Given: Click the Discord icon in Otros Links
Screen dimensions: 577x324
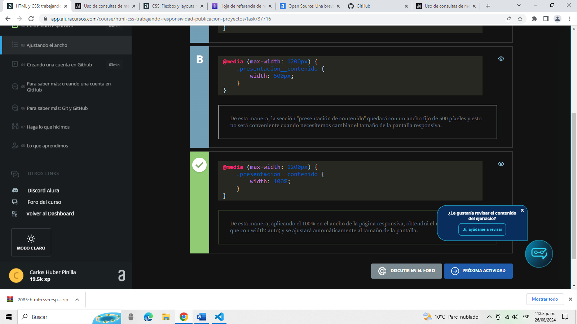Looking at the screenshot, I should click(15, 190).
